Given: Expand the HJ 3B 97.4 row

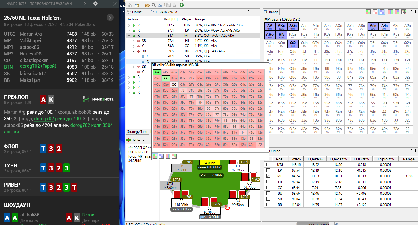Looking at the screenshot, I should (x=134, y=41).
